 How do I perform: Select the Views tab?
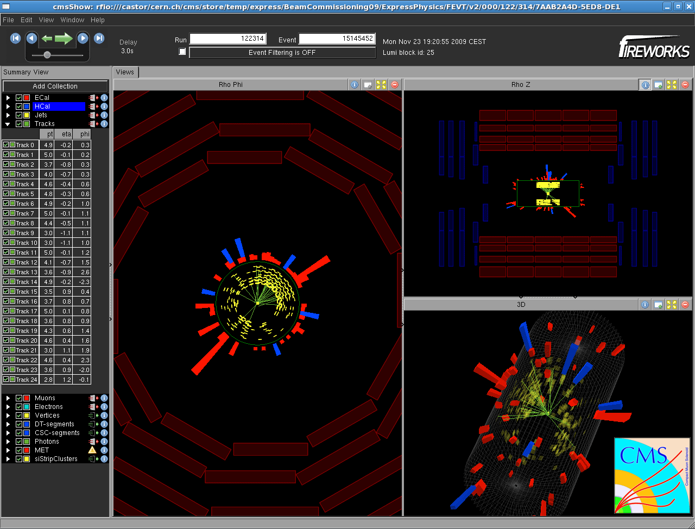125,72
